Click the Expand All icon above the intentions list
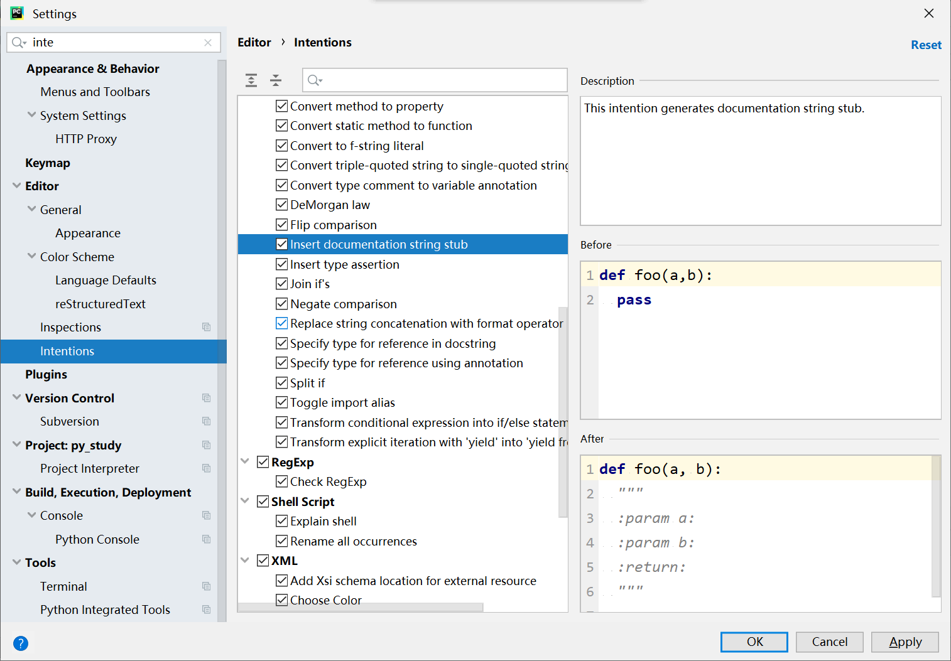This screenshot has width=951, height=661. point(251,80)
